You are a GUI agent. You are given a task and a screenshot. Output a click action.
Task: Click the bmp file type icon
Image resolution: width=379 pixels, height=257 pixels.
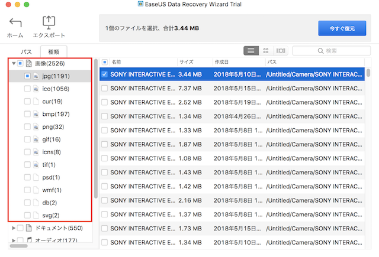tap(36, 114)
